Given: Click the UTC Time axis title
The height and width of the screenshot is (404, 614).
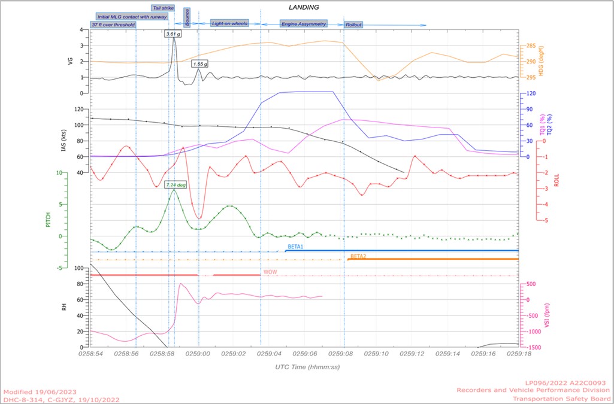Looking at the screenshot, I should pyautogui.click(x=307, y=366).
